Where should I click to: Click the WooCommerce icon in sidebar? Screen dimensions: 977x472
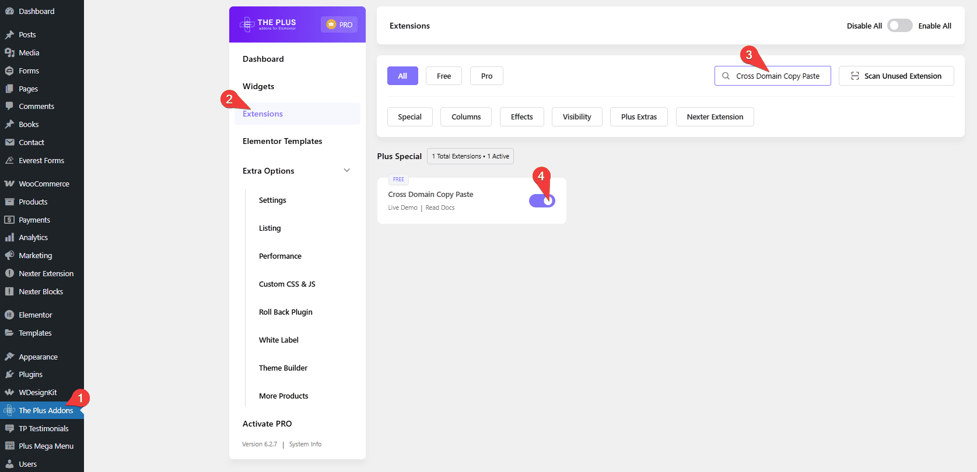coord(9,184)
